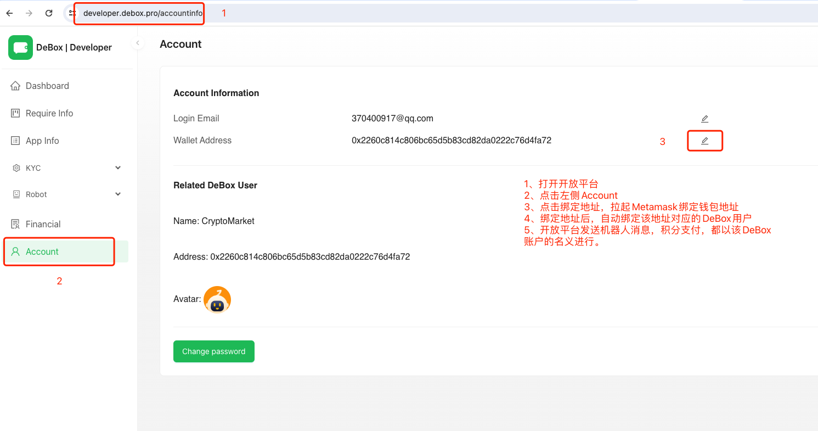Click the Login Email label

click(196, 119)
